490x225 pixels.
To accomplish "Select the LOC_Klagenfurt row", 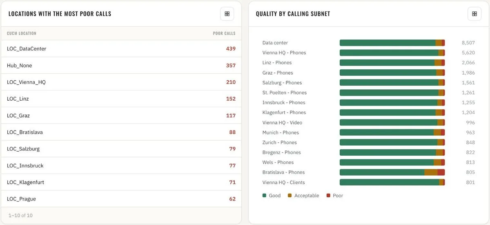I will click(x=121, y=182).
